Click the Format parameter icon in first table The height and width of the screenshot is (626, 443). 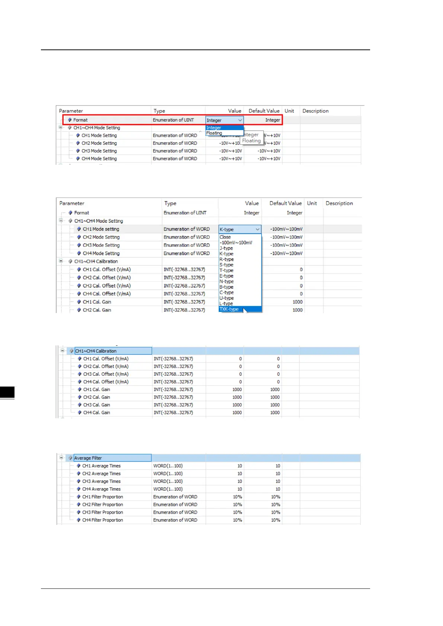(70, 120)
